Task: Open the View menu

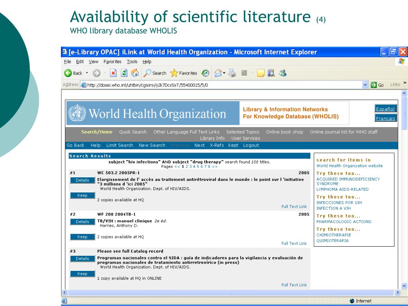Action: coord(93,62)
